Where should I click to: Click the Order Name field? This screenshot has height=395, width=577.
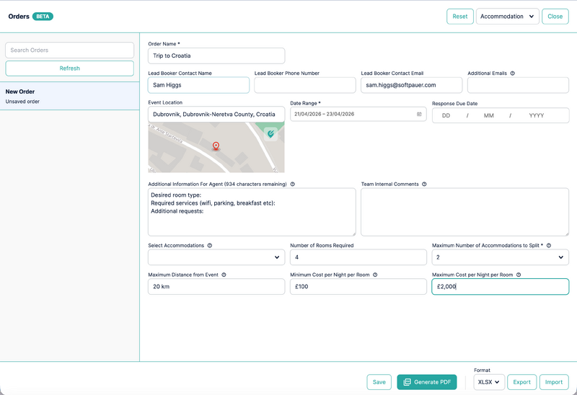pos(216,56)
